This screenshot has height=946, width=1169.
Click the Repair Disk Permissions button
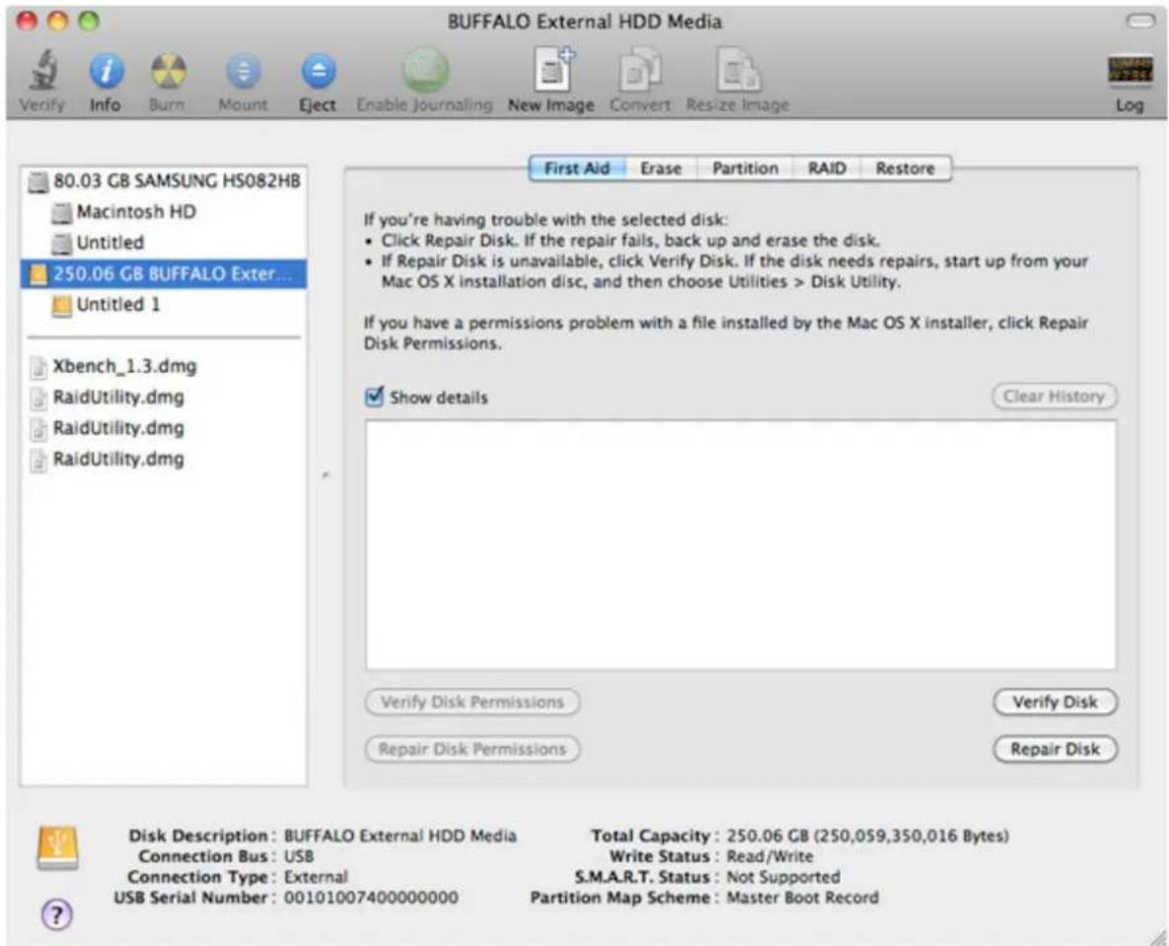click(x=472, y=749)
